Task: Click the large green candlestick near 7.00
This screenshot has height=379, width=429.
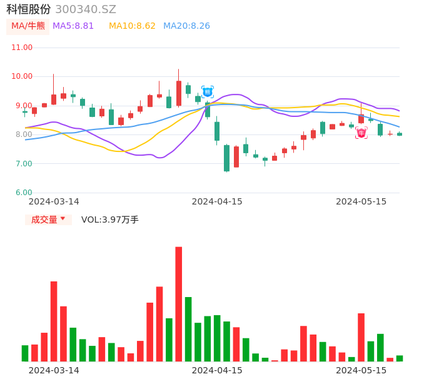Action: coord(227,158)
